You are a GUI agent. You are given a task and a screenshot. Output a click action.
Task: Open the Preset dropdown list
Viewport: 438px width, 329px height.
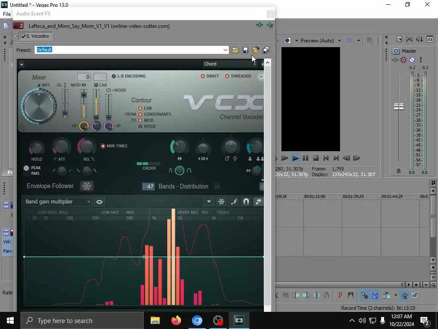(225, 50)
